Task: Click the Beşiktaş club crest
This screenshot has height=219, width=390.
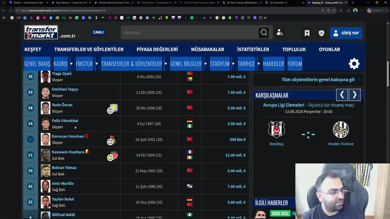Action: tap(276, 130)
